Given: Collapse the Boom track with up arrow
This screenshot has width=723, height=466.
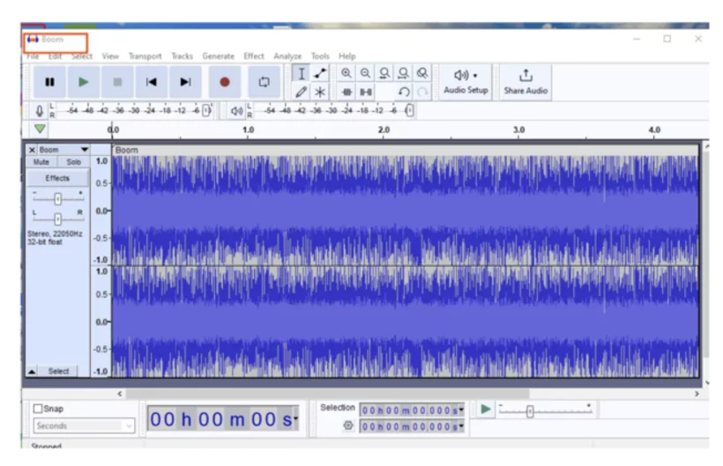Looking at the screenshot, I should (x=32, y=371).
